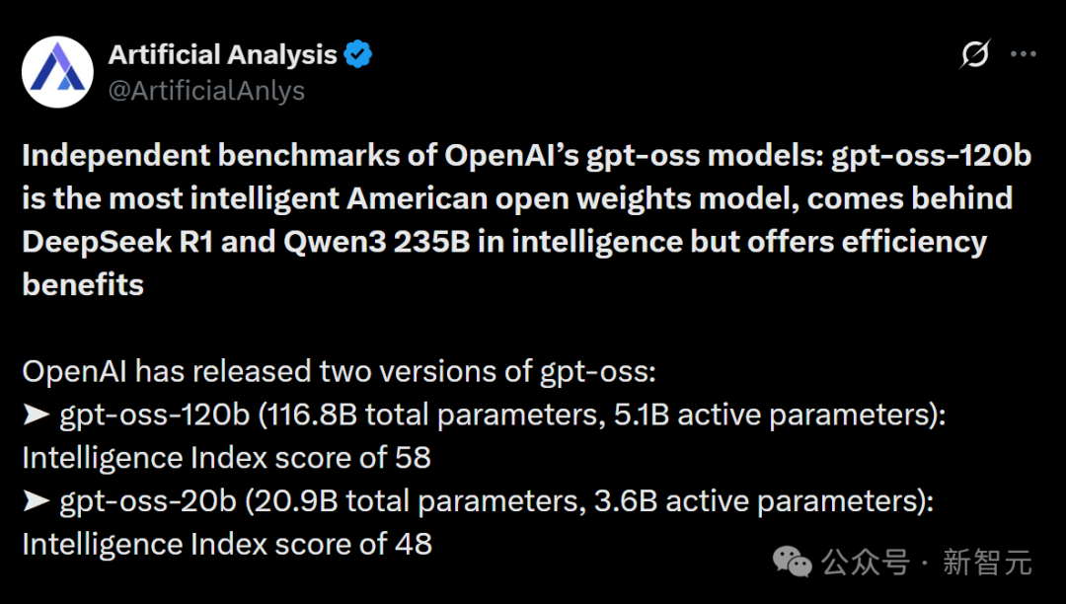The image size is (1066, 604).
Task: Click the 新智元 watermark text
Action: [987, 563]
